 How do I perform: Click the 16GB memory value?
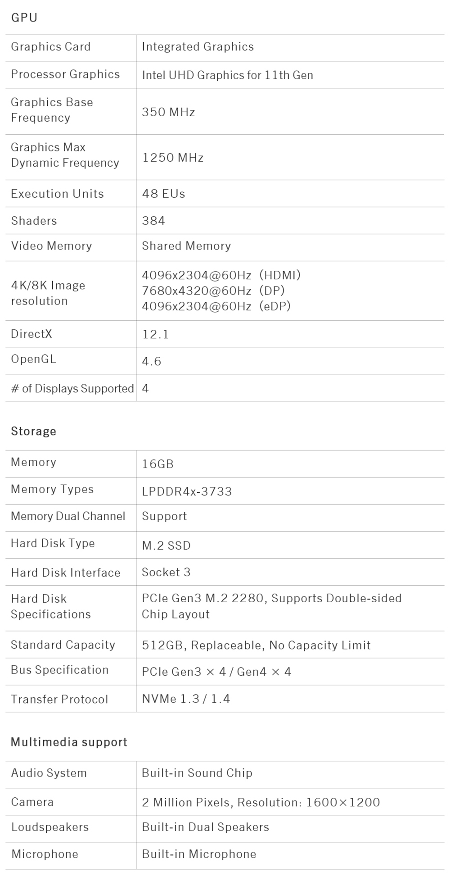coord(157,464)
